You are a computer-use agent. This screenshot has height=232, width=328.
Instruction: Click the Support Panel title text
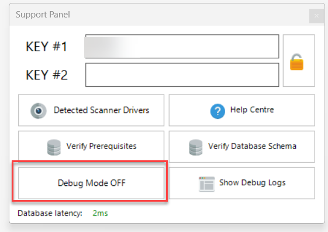tap(43, 15)
